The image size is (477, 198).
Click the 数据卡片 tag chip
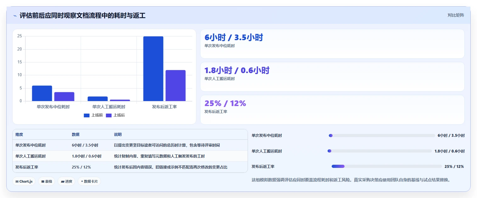coord(89,181)
